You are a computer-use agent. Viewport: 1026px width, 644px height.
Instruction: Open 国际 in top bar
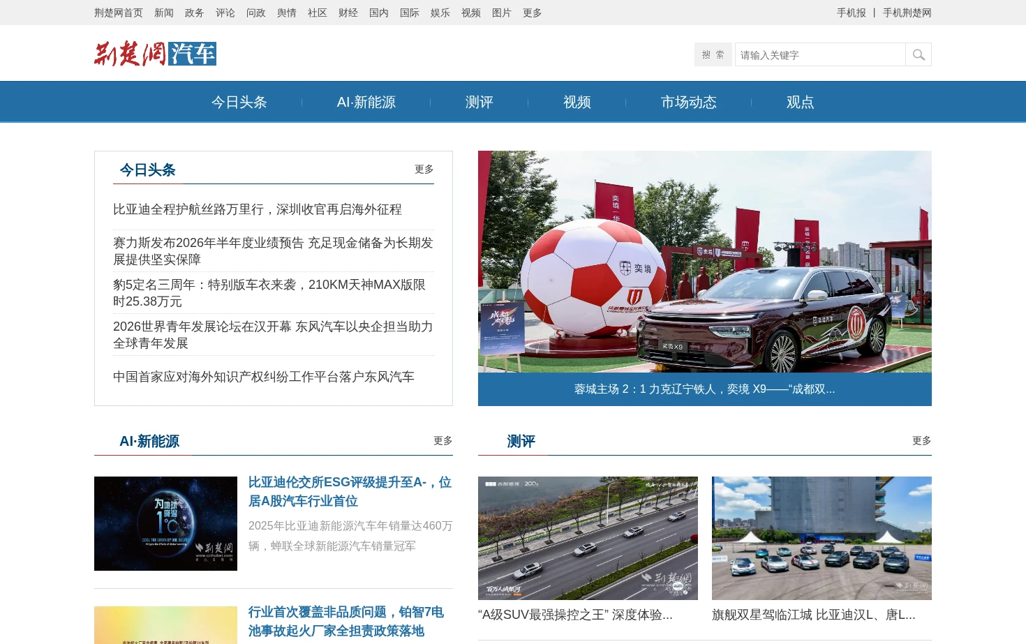coord(410,13)
